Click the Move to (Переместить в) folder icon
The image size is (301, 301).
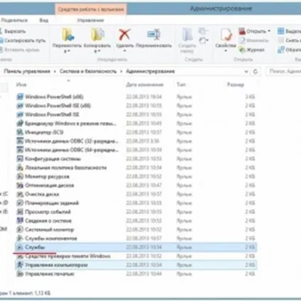tap(67, 35)
